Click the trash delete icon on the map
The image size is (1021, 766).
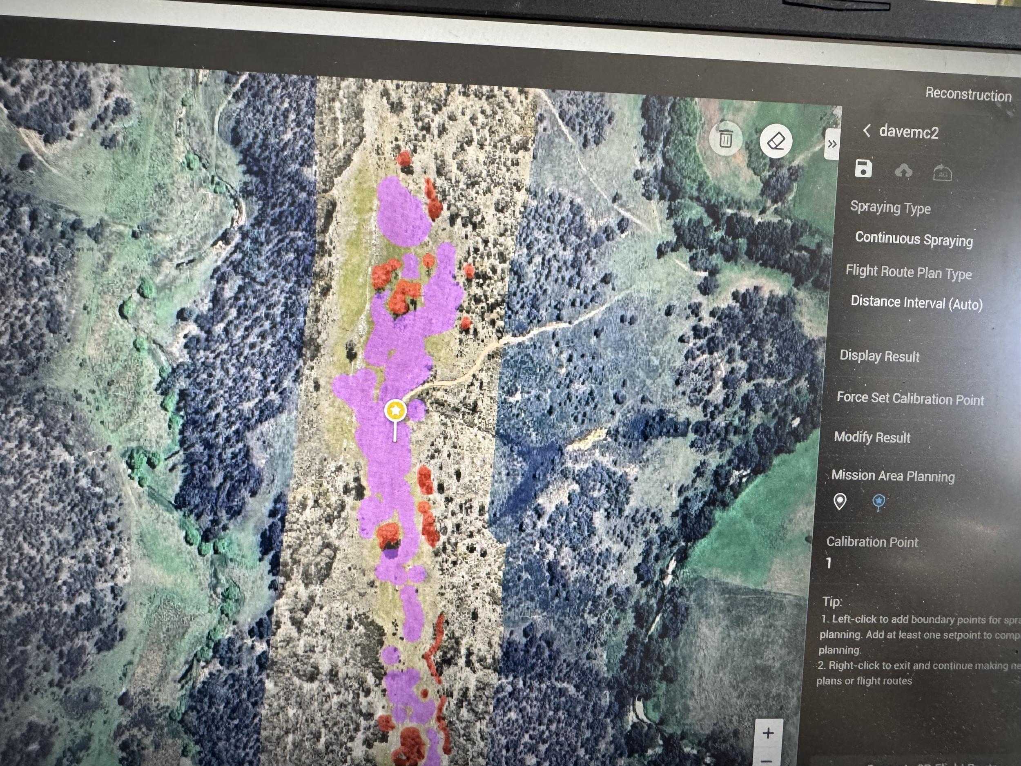click(x=726, y=138)
